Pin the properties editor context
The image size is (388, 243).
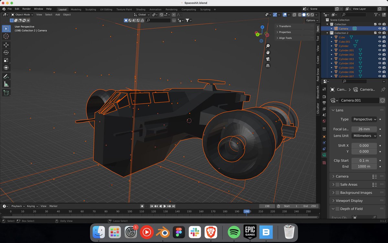[383, 89]
